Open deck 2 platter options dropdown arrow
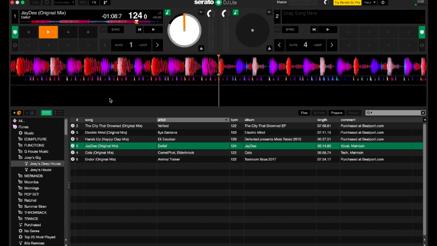This screenshot has width=437, height=246. click(x=269, y=12)
